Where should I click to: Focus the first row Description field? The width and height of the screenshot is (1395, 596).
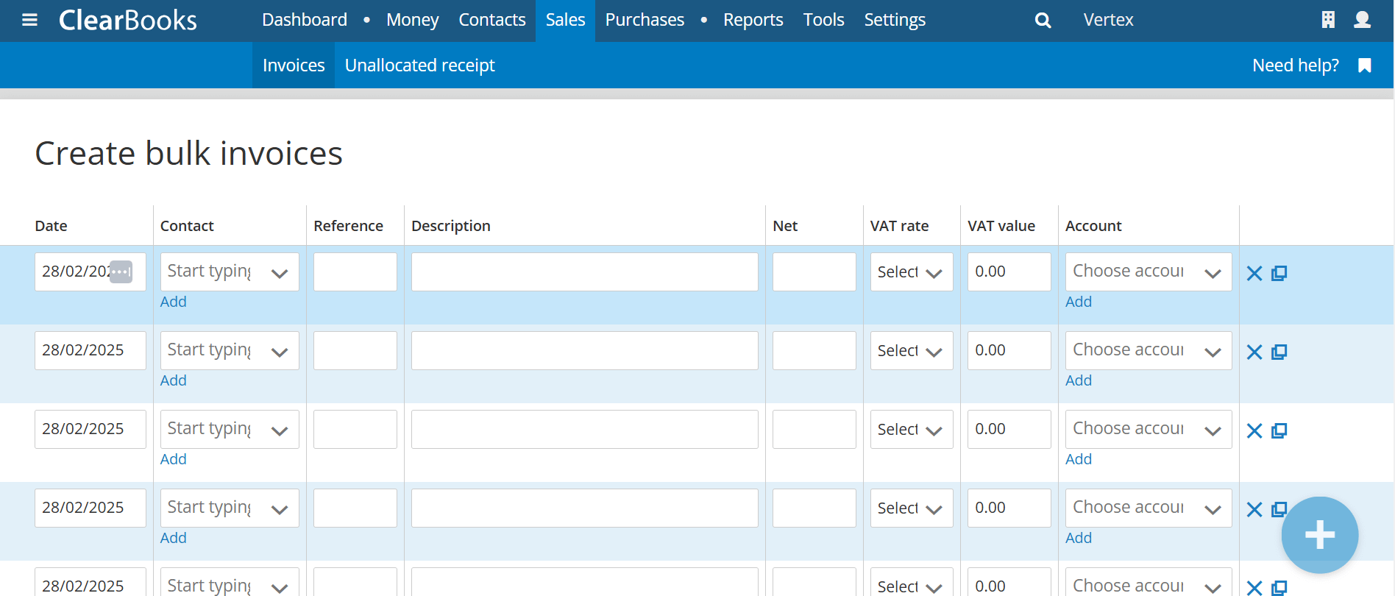584,272
